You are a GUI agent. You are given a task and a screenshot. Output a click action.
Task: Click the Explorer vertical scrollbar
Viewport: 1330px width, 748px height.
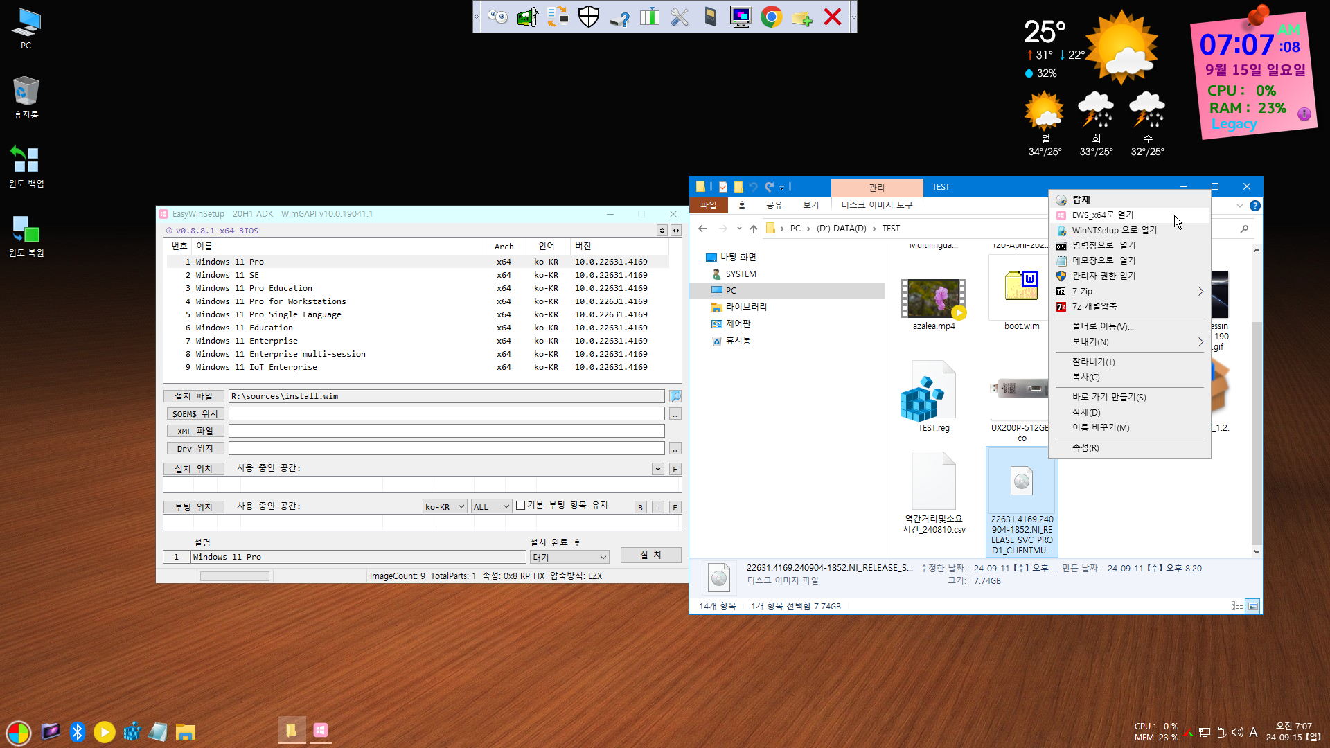(x=1256, y=433)
